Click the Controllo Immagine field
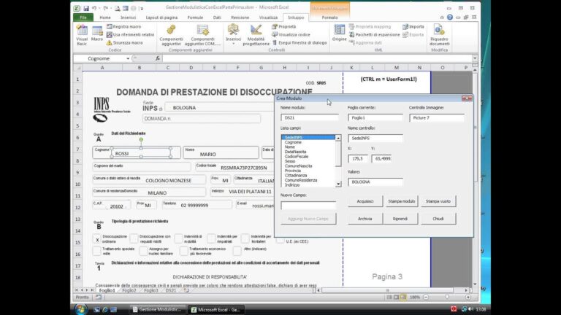This screenshot has width=561, height=315. 437,117
